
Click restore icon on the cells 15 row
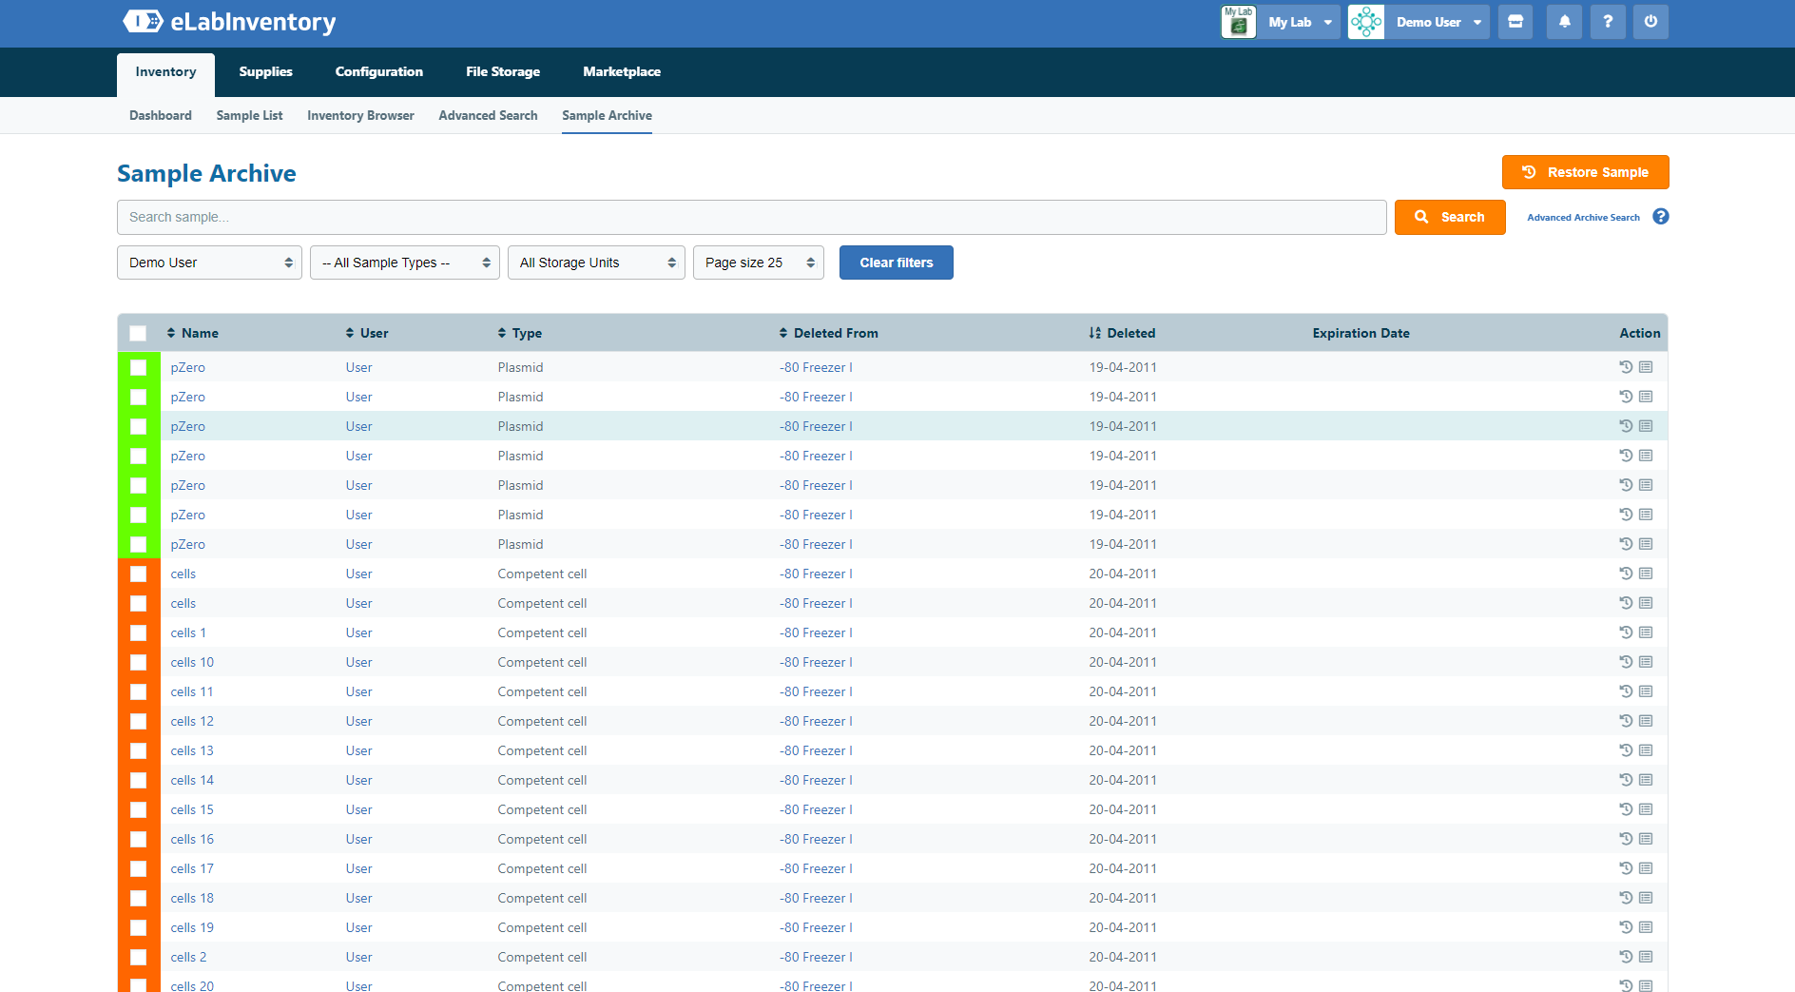tap(1626, 809)
